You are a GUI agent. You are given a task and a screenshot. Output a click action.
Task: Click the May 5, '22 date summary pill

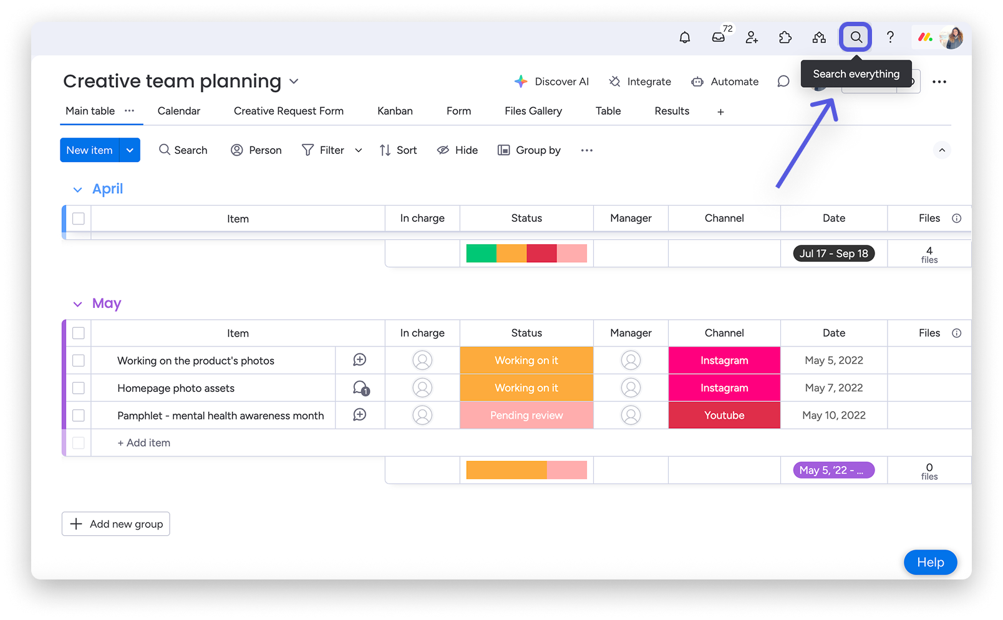coord(834,470)
